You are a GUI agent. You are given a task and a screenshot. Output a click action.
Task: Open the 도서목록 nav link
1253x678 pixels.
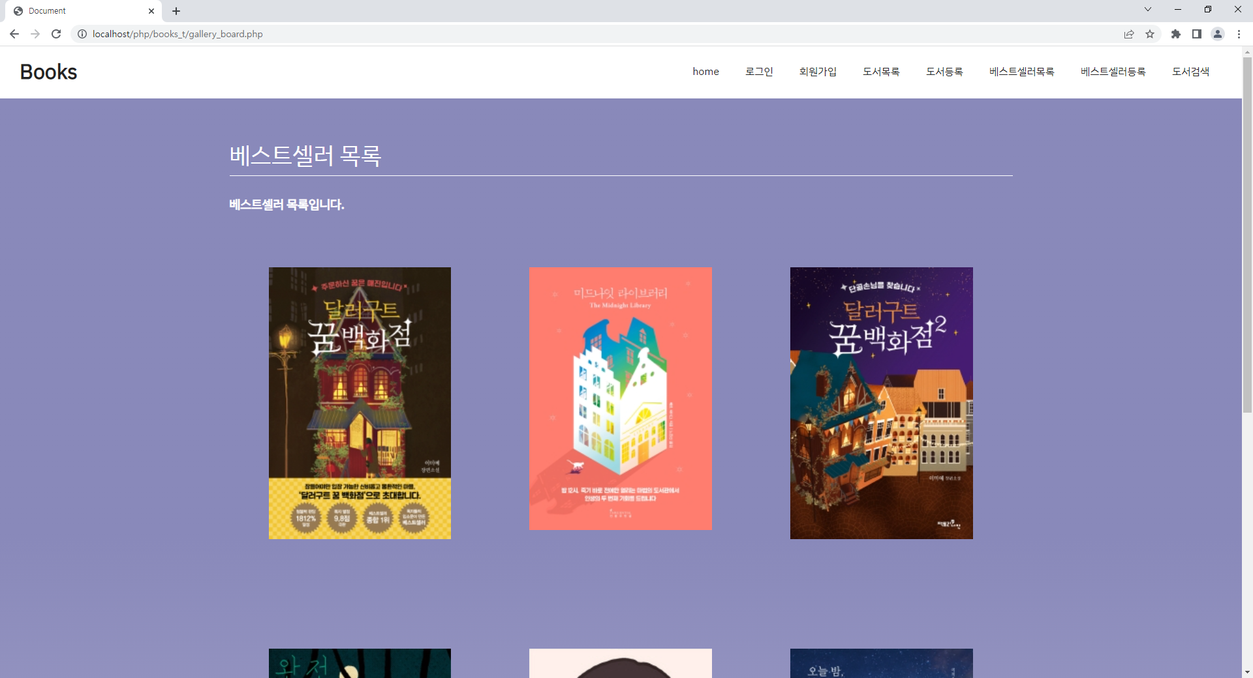click(881, 72)
